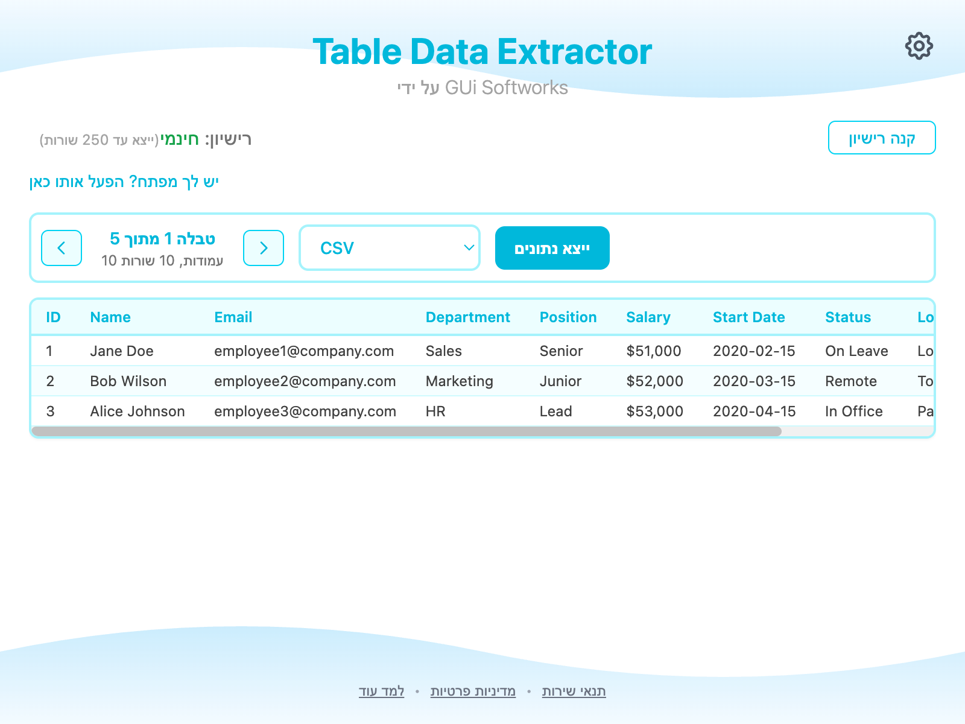The image size is (965, 724).
Task: Select the Alice Johnson table row
Action: tap(138, 411)
